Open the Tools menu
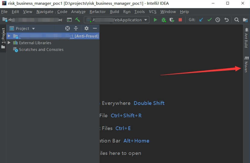Image resolution: width=250 pixels, height=163 pixels. pos(140,12)
